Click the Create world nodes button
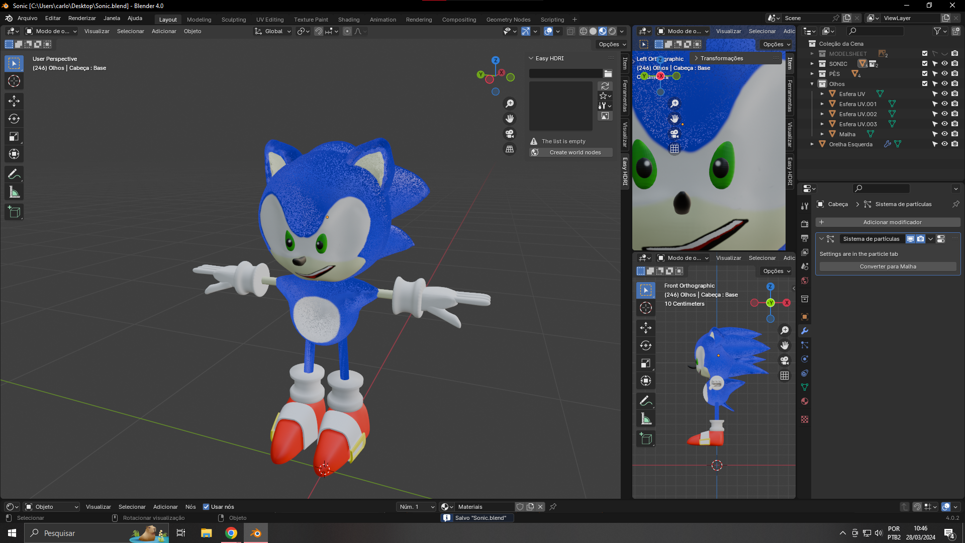The image size is (965, 543). 575,152
